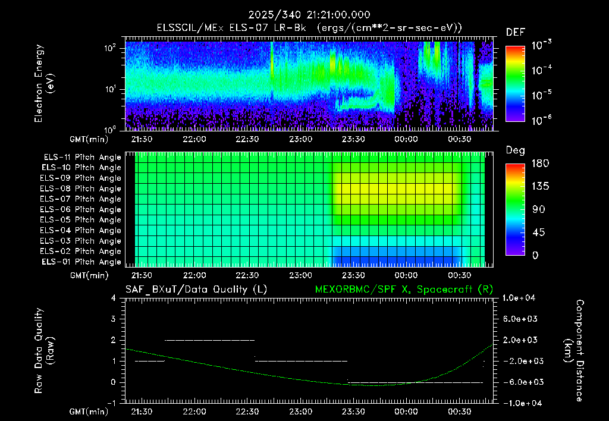Screen dimensions: 609x421
Task: Click the Deg color bar label
Action: coord(515,150)
